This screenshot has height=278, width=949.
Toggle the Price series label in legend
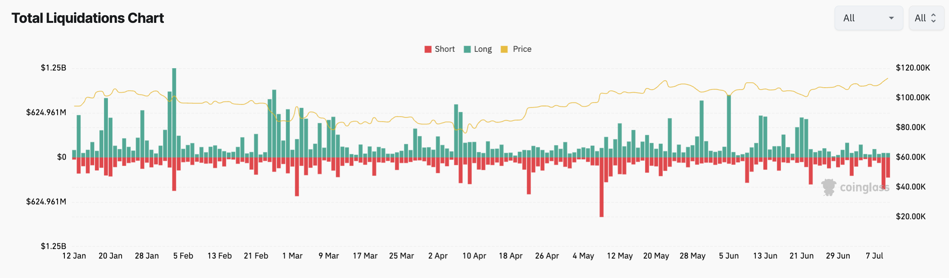click(x=522, y=49)
